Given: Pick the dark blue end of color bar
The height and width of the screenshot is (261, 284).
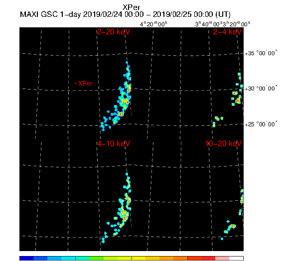Looking at the screenshot, I should click(26, 258).
